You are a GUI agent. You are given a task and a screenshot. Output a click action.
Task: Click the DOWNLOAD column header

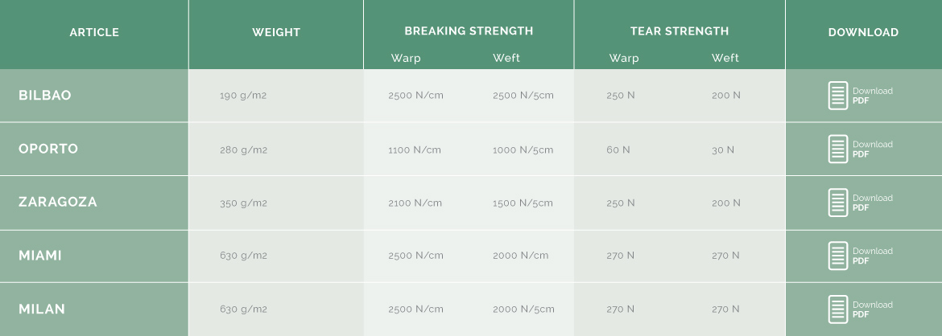click(863, 32)
